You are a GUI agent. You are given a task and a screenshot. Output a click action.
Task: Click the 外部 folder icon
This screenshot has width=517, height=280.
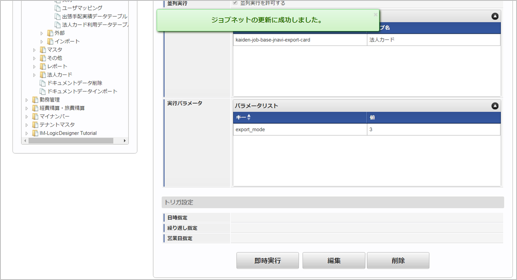pyautogui.click(x=50, y=33)
